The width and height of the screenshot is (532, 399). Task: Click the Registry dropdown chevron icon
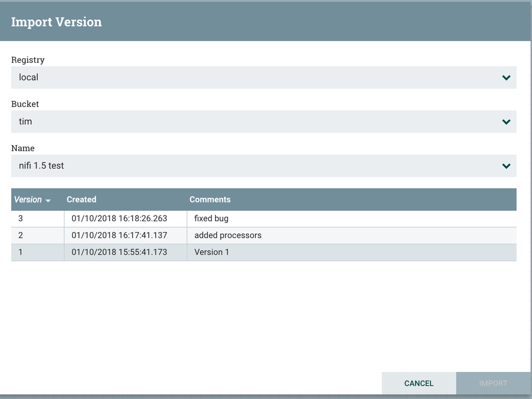[x=506, y=77]
